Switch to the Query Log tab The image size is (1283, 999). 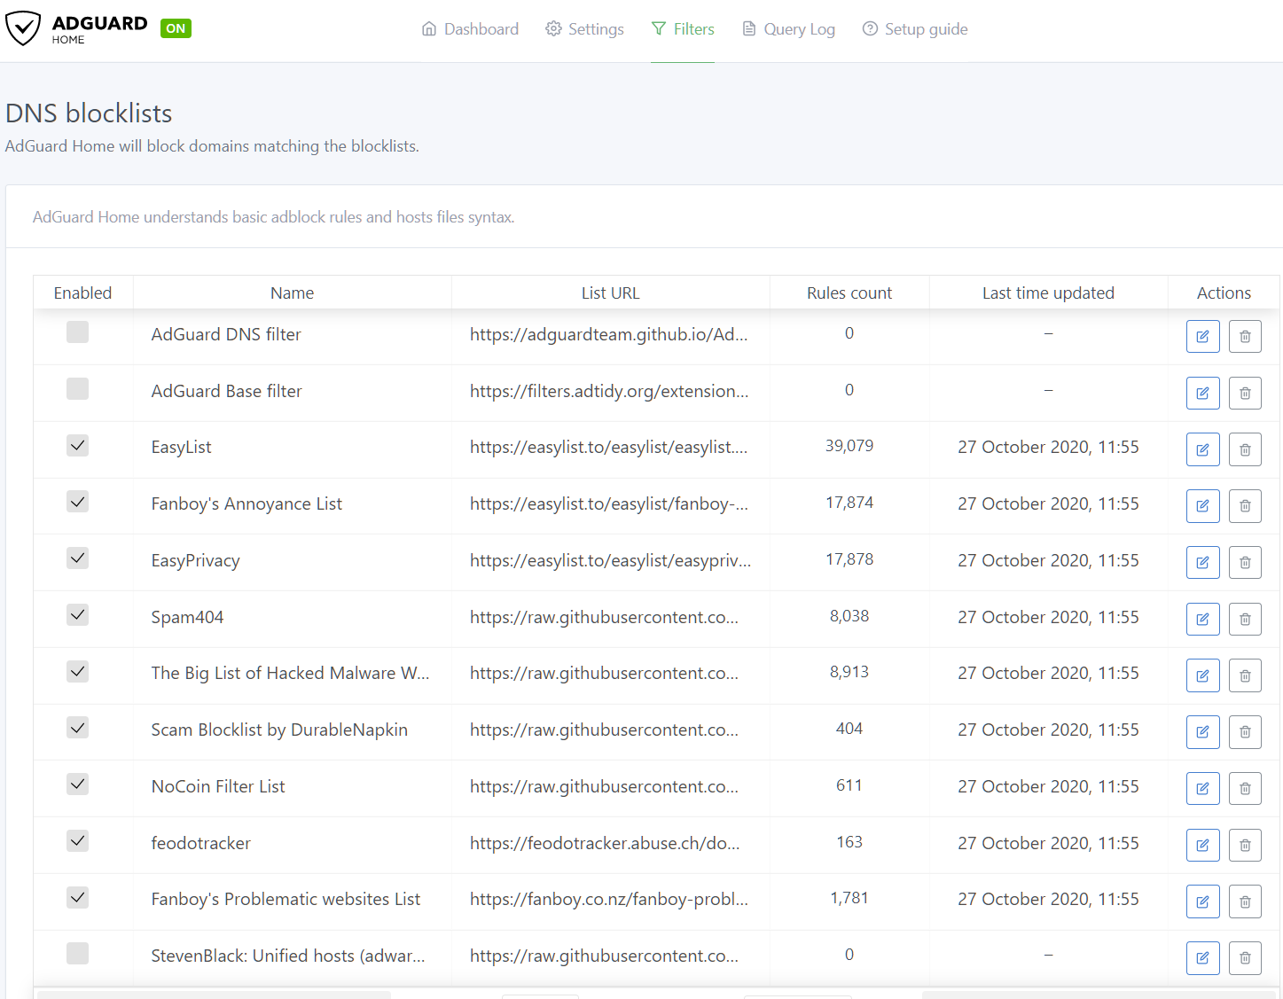(787, 28)
